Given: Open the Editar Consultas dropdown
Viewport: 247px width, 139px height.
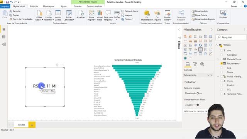Looking at the screenshot, I should pos(69,19).
